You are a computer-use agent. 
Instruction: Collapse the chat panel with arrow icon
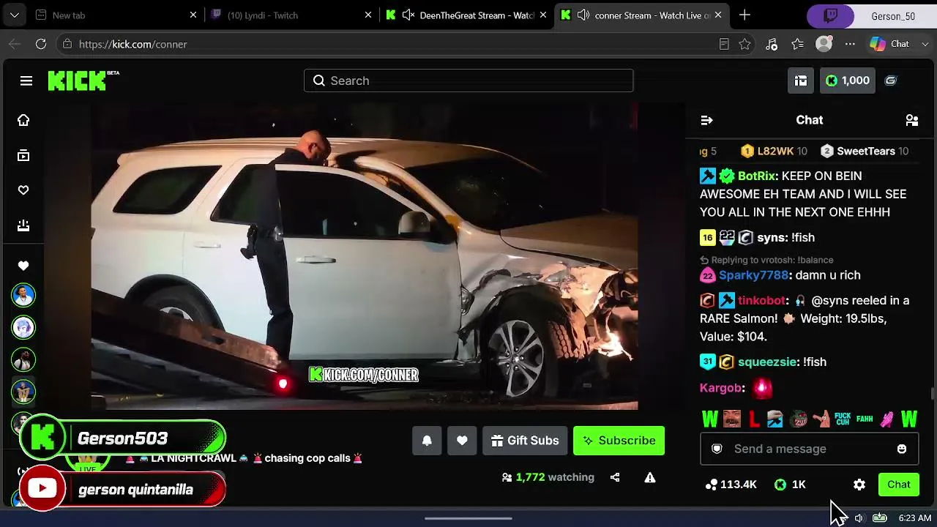coord(706,120)
